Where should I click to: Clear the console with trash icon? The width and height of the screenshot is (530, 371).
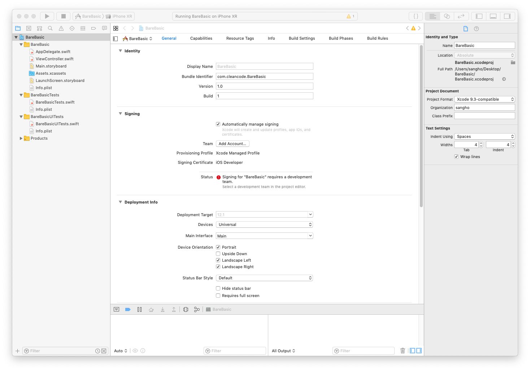pos(403,350)
